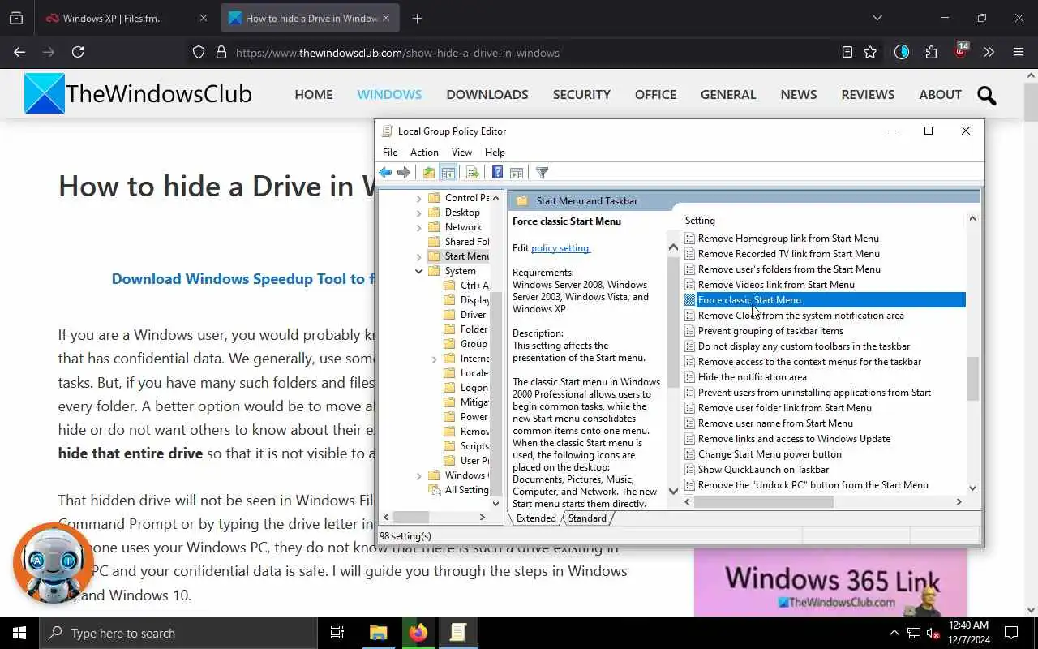Image resolution: width=1038 pixels, height=649 pixels.
Task: Open File Explorer from the taskbar
Action: (x=379, y=633)
